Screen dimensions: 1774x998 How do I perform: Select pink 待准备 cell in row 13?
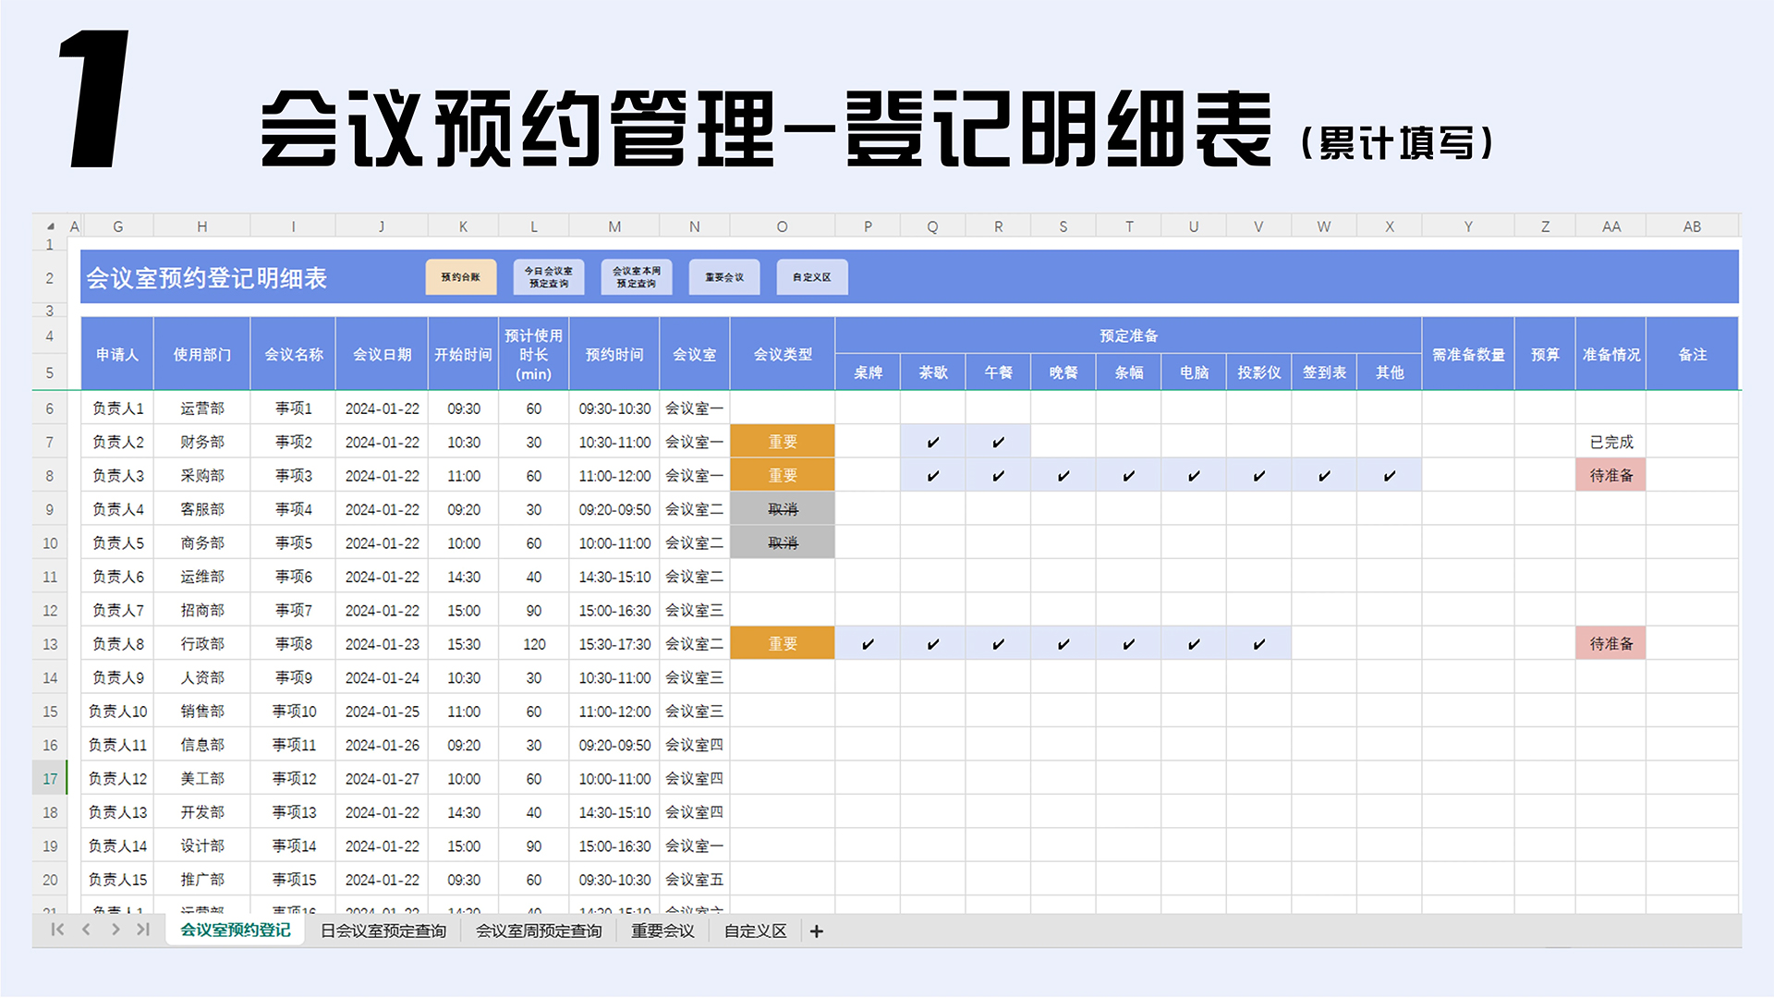click(1610, 643)
